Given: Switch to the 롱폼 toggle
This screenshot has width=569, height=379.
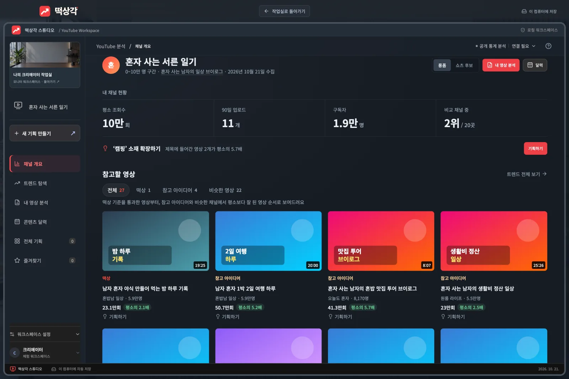Looking at the screenshot, I should (x=442, y=65).
